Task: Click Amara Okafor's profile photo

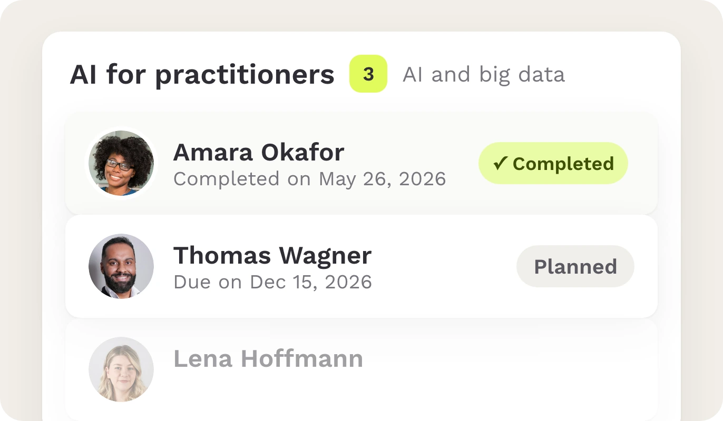Action: (121, 163)
